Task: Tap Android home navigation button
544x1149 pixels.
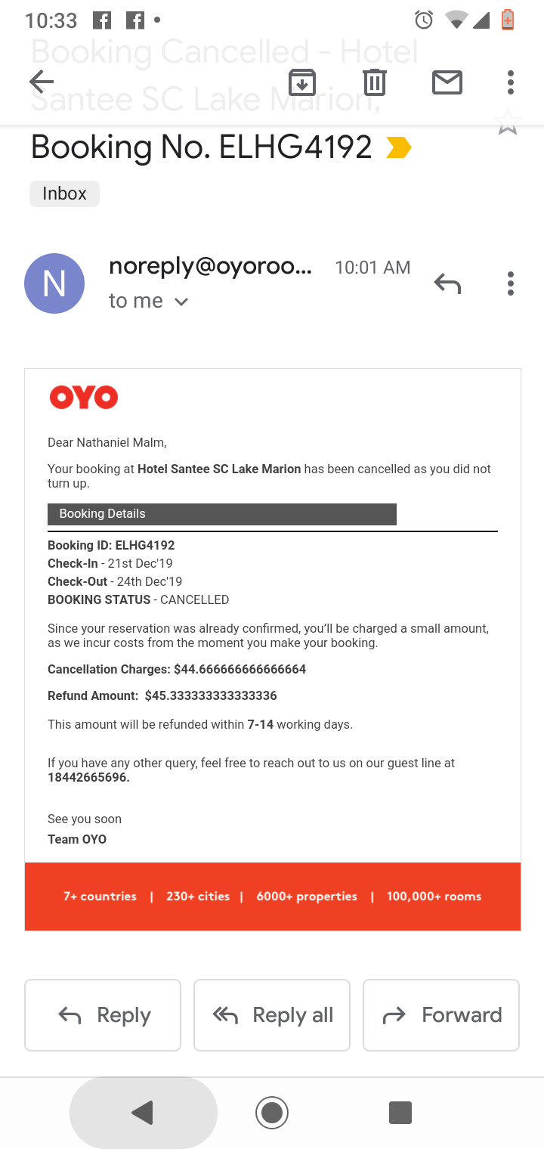Action: pos(272,1112)
